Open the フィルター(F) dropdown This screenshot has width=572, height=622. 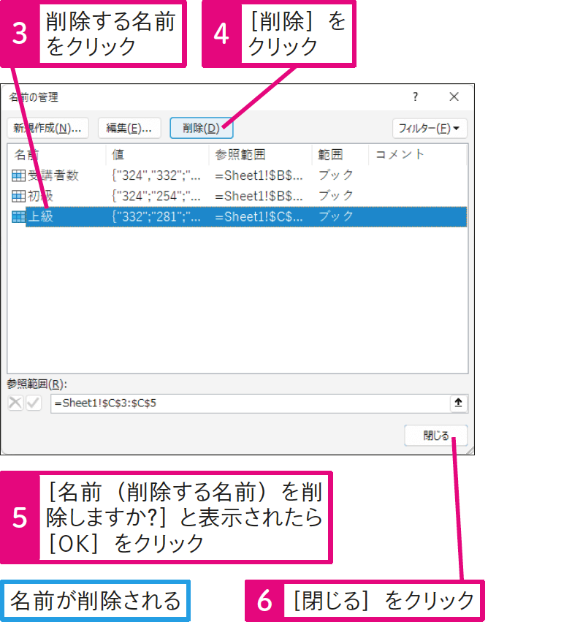(x=430, y=128)
